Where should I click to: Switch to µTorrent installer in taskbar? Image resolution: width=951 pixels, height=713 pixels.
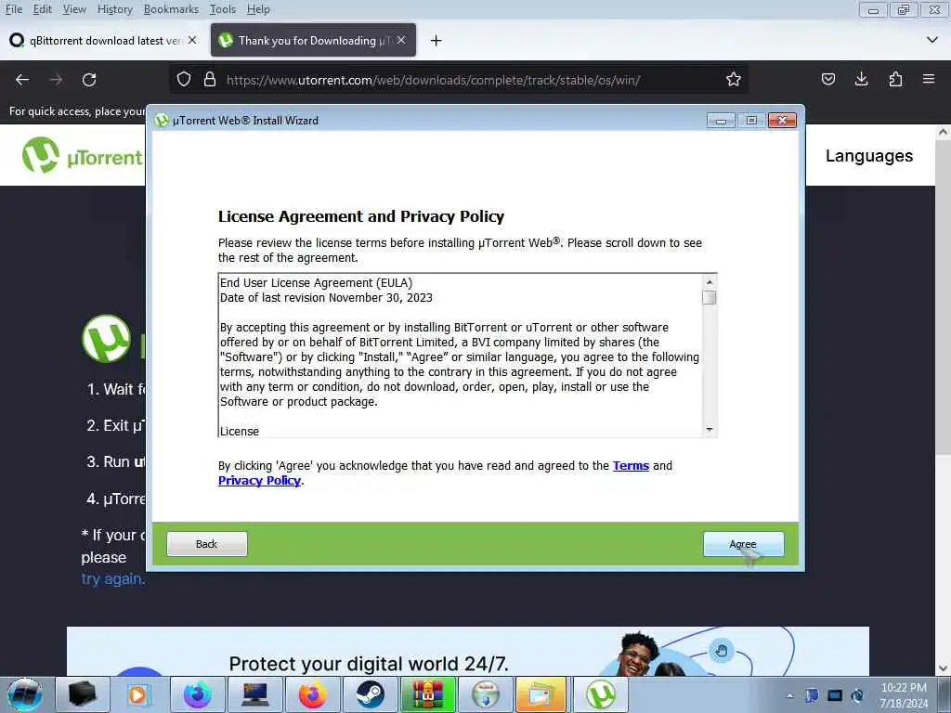tap(601, 694)
